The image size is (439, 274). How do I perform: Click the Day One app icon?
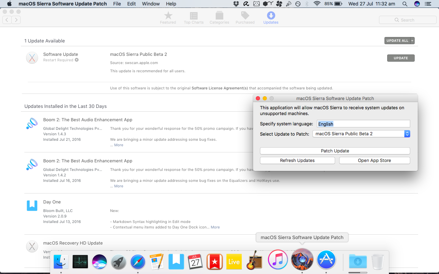click(32, 206)
